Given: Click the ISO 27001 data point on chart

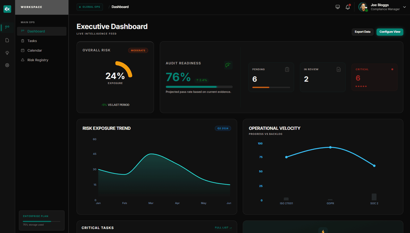Looking at the screenshot, I should 286,157.
